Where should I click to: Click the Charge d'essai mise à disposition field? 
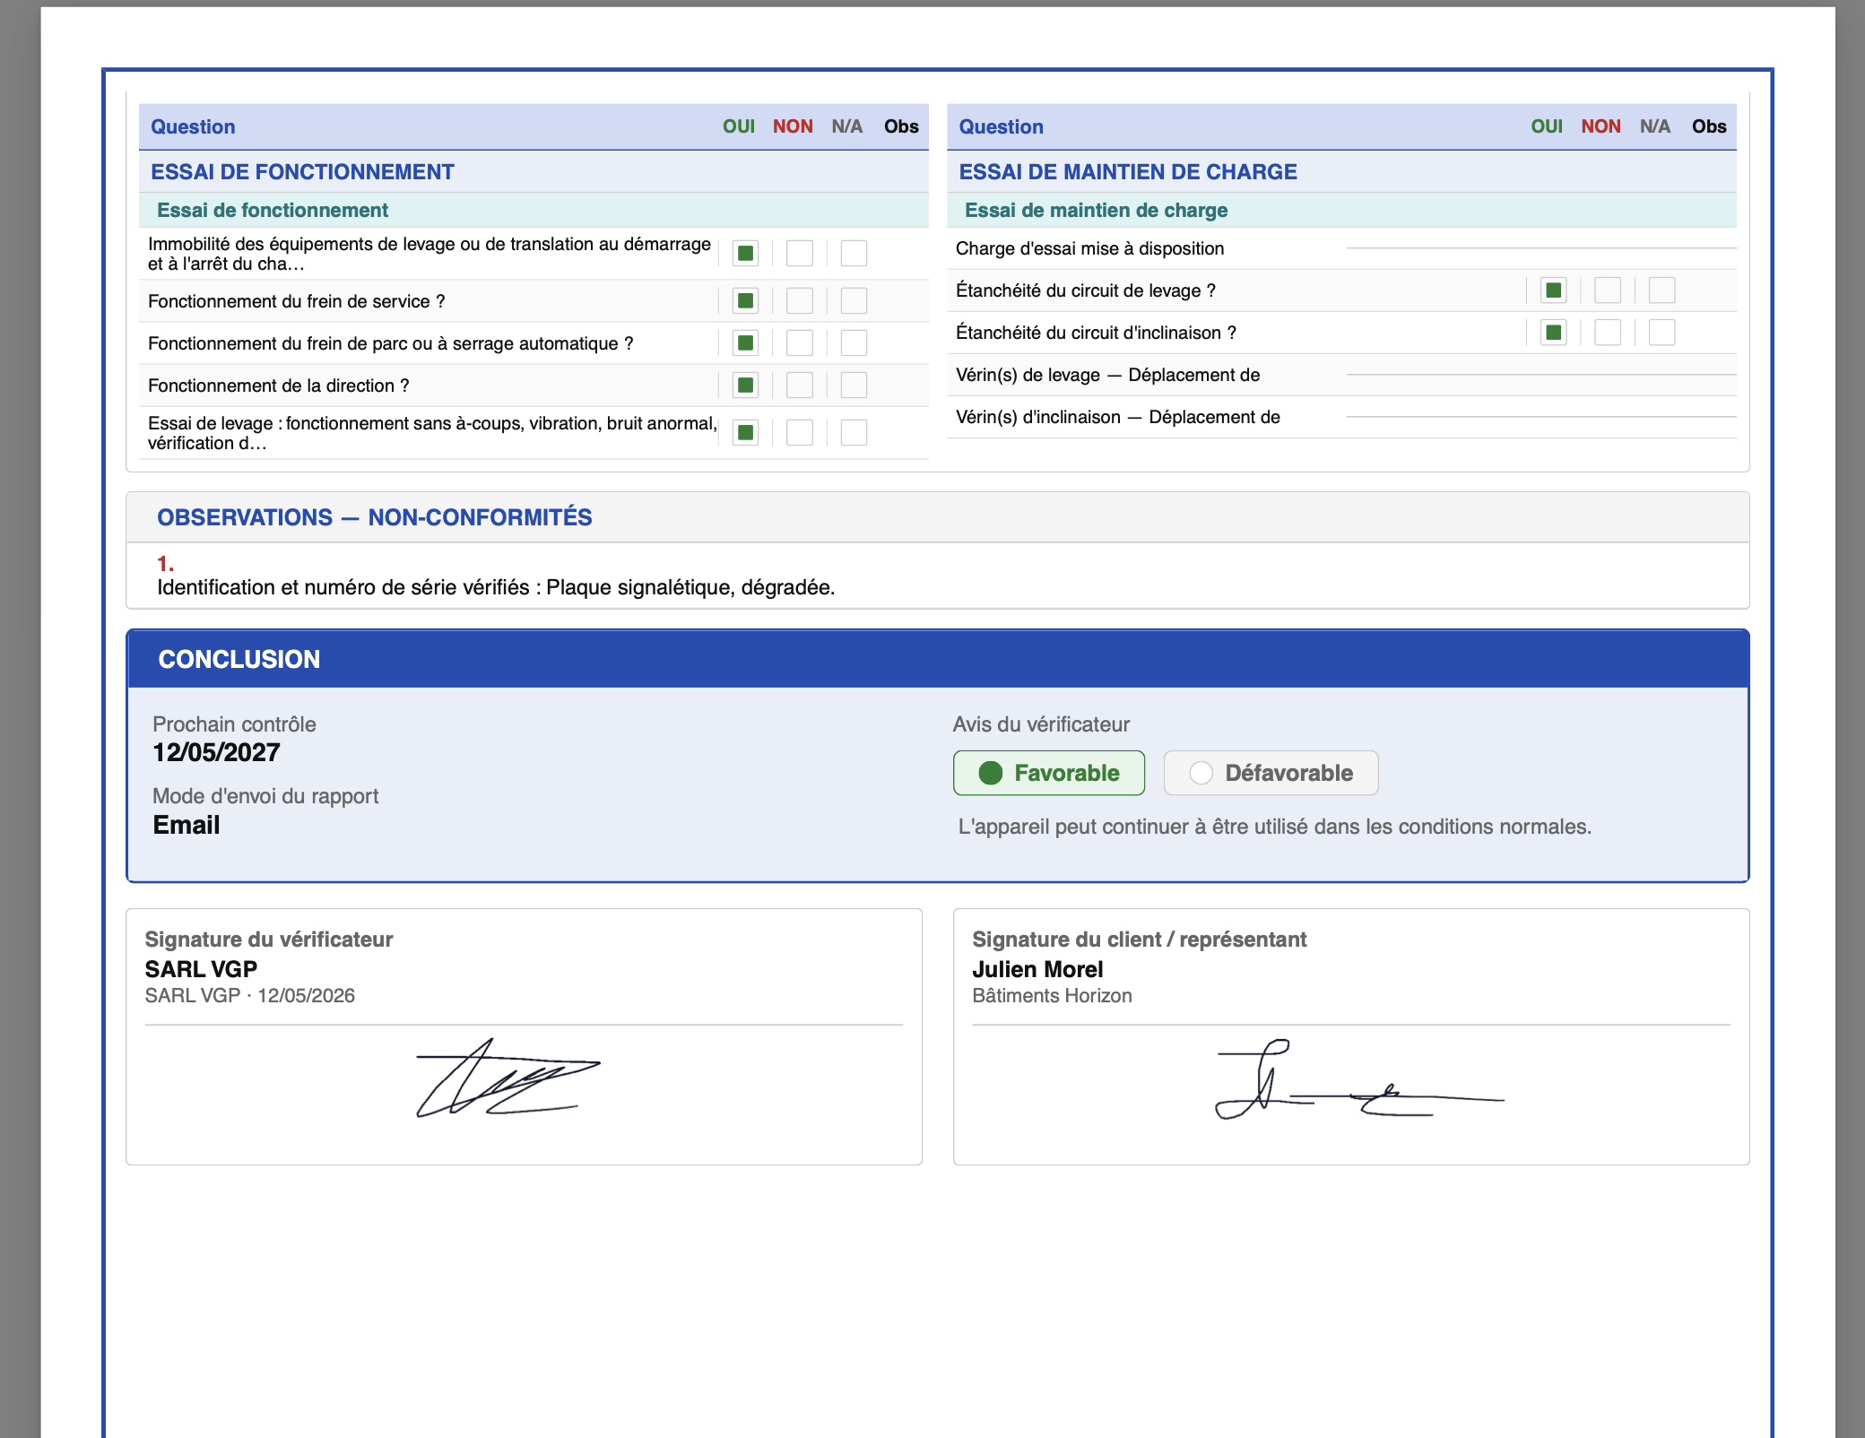tap(1541, 248)
